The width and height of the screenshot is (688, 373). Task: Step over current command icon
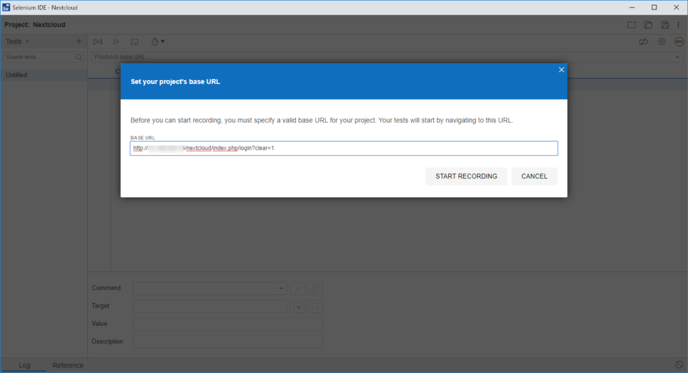pos(134,42)
